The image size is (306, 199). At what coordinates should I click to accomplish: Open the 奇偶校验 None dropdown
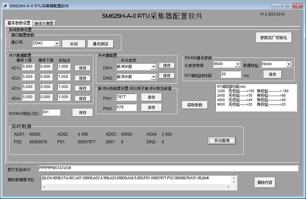click(x=289, y=64)
